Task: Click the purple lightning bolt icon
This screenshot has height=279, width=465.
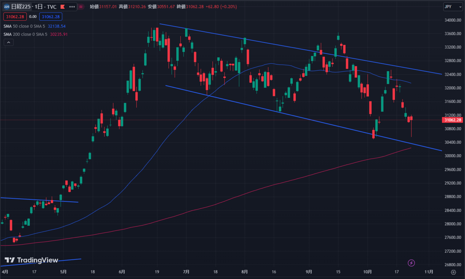Action: point(412,263)
